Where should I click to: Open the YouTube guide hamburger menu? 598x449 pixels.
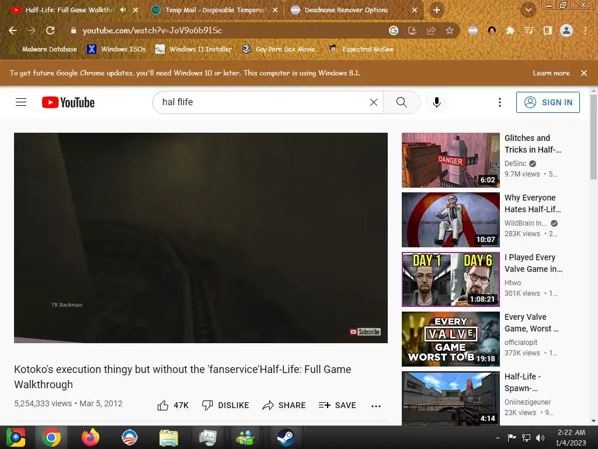[x=21, y=102]
